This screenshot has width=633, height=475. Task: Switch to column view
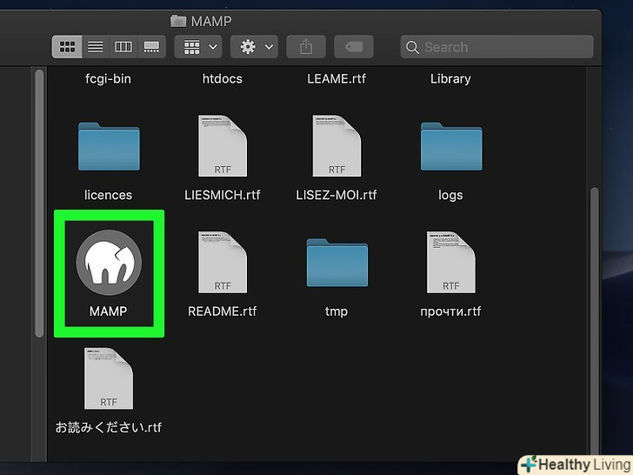(x=123, y=47)
